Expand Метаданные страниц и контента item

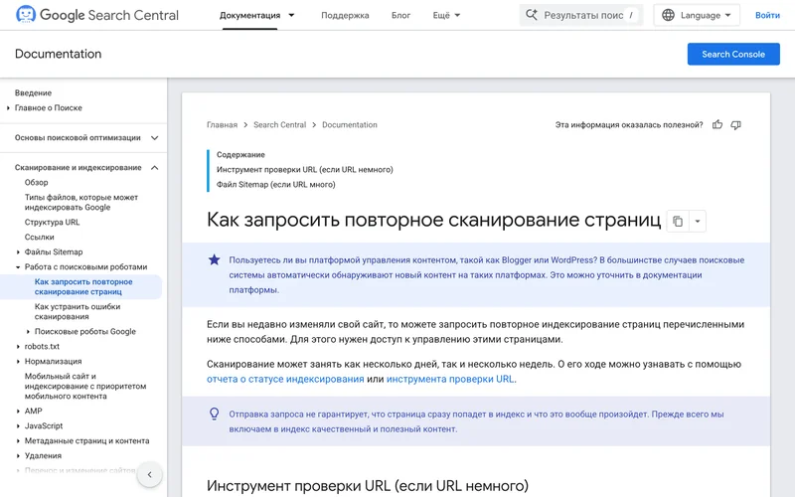click(x=18, y=441)
